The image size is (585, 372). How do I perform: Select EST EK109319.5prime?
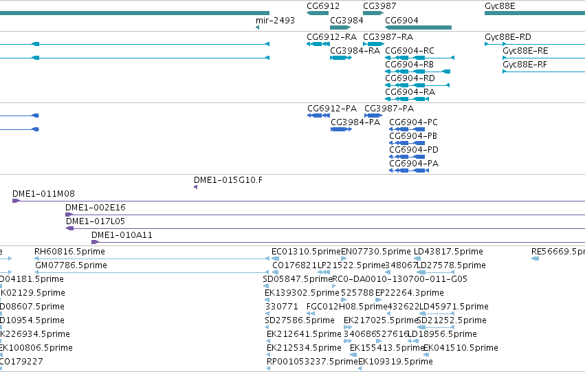395,362
